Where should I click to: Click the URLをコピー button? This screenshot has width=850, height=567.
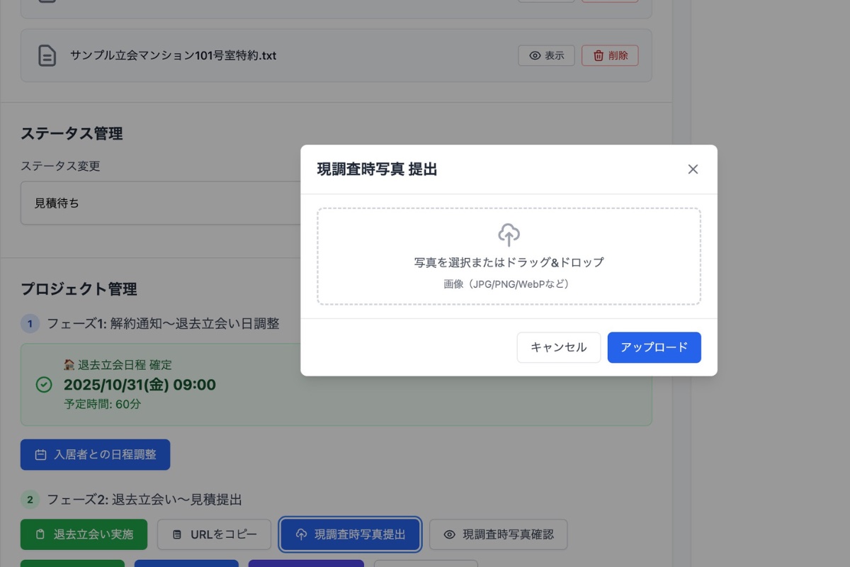(214, 534)
